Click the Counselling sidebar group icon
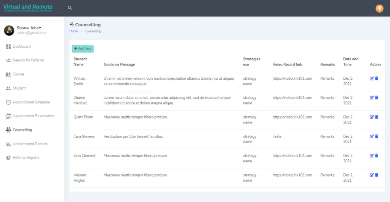 pyautogui.click(x=8, y=130)
